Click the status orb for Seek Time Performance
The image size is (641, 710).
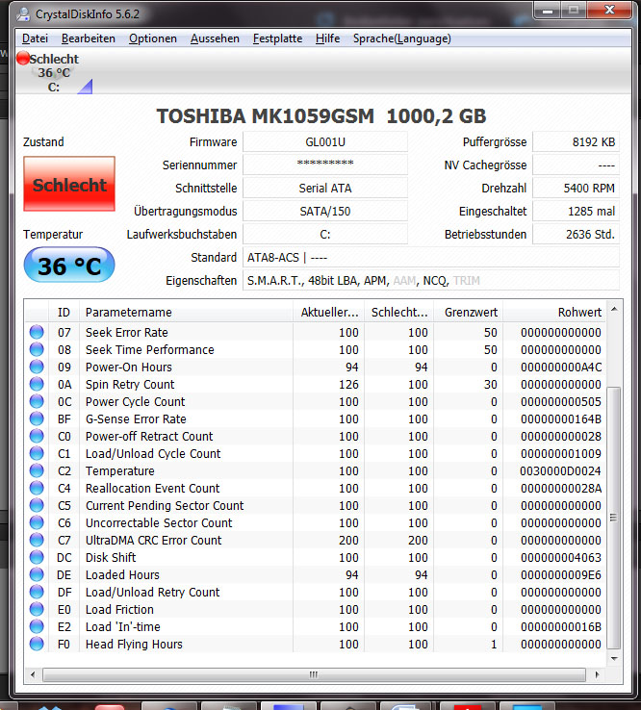click(37, 349)
